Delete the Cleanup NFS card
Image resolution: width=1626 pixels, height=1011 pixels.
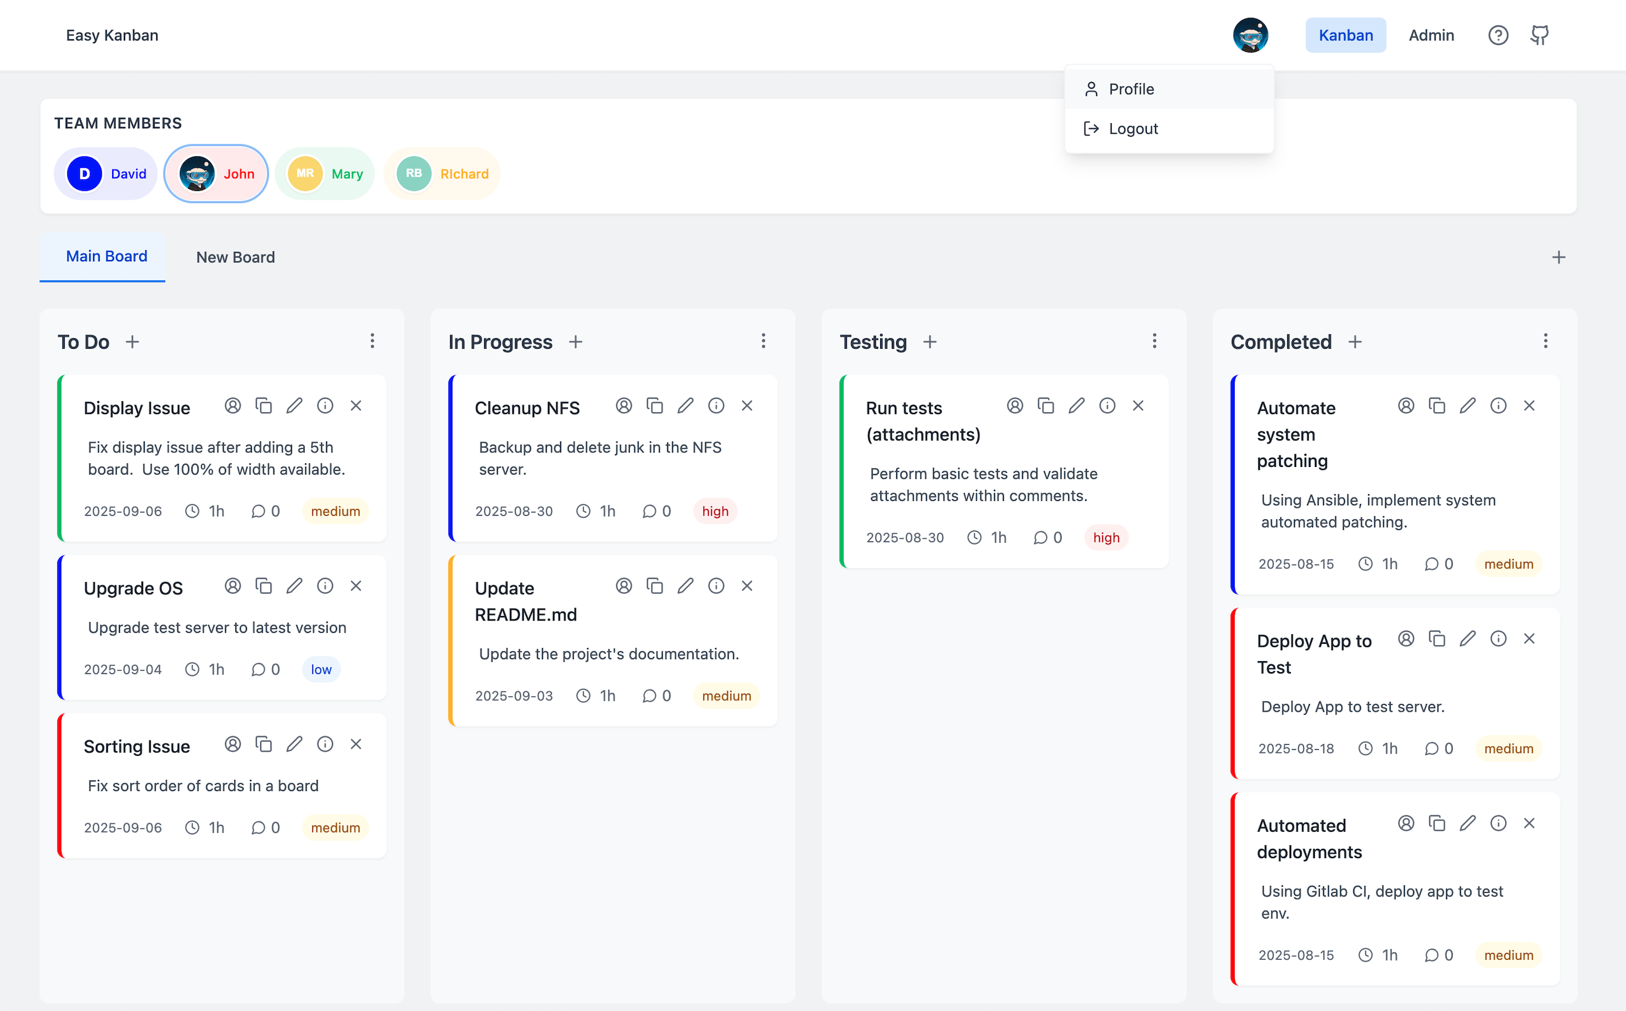coord(746,405)
